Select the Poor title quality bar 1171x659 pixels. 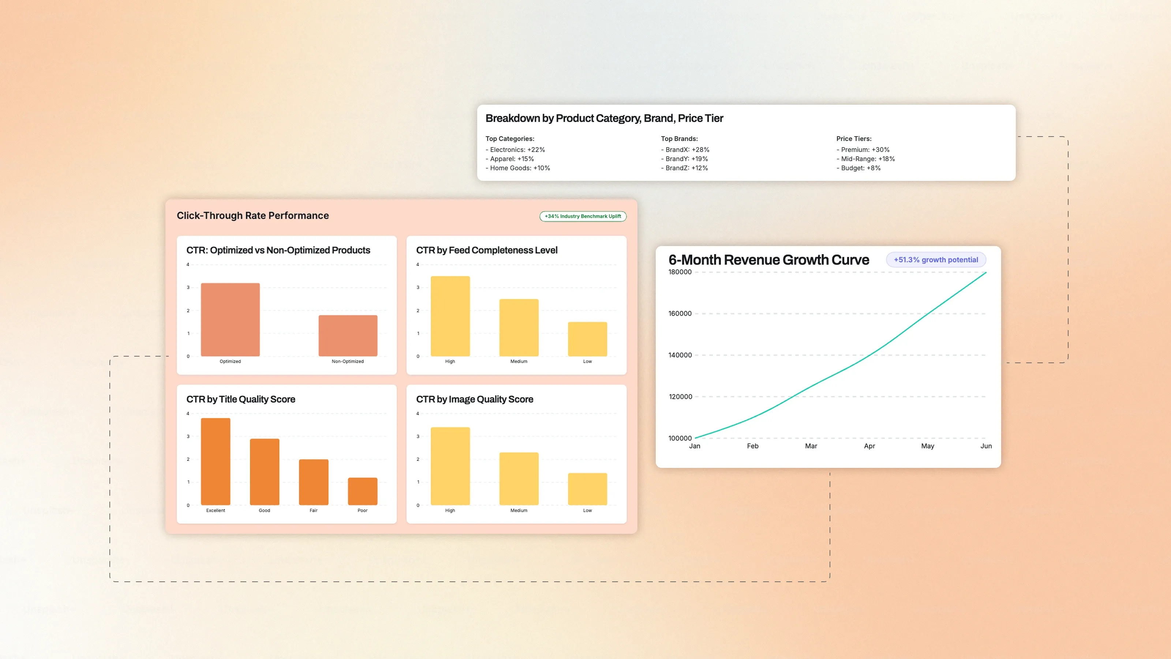tap(362, 491)
